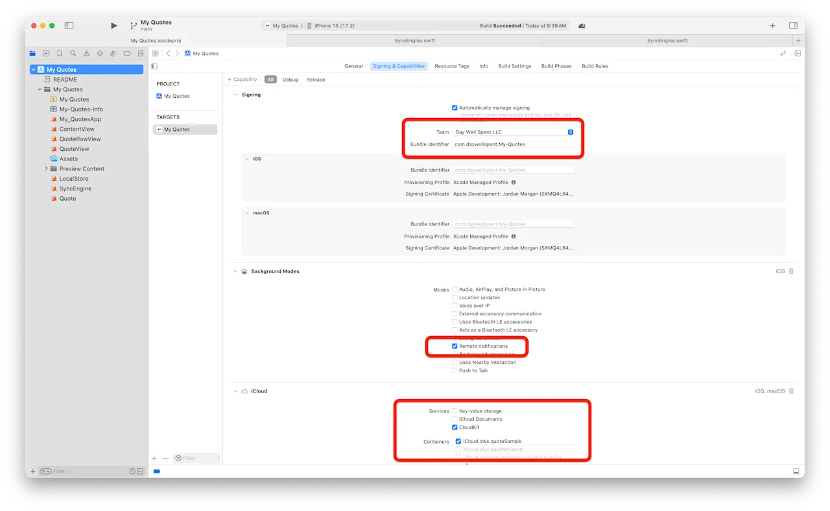Add a new Capability
The image size is (830, 511).
242,80
